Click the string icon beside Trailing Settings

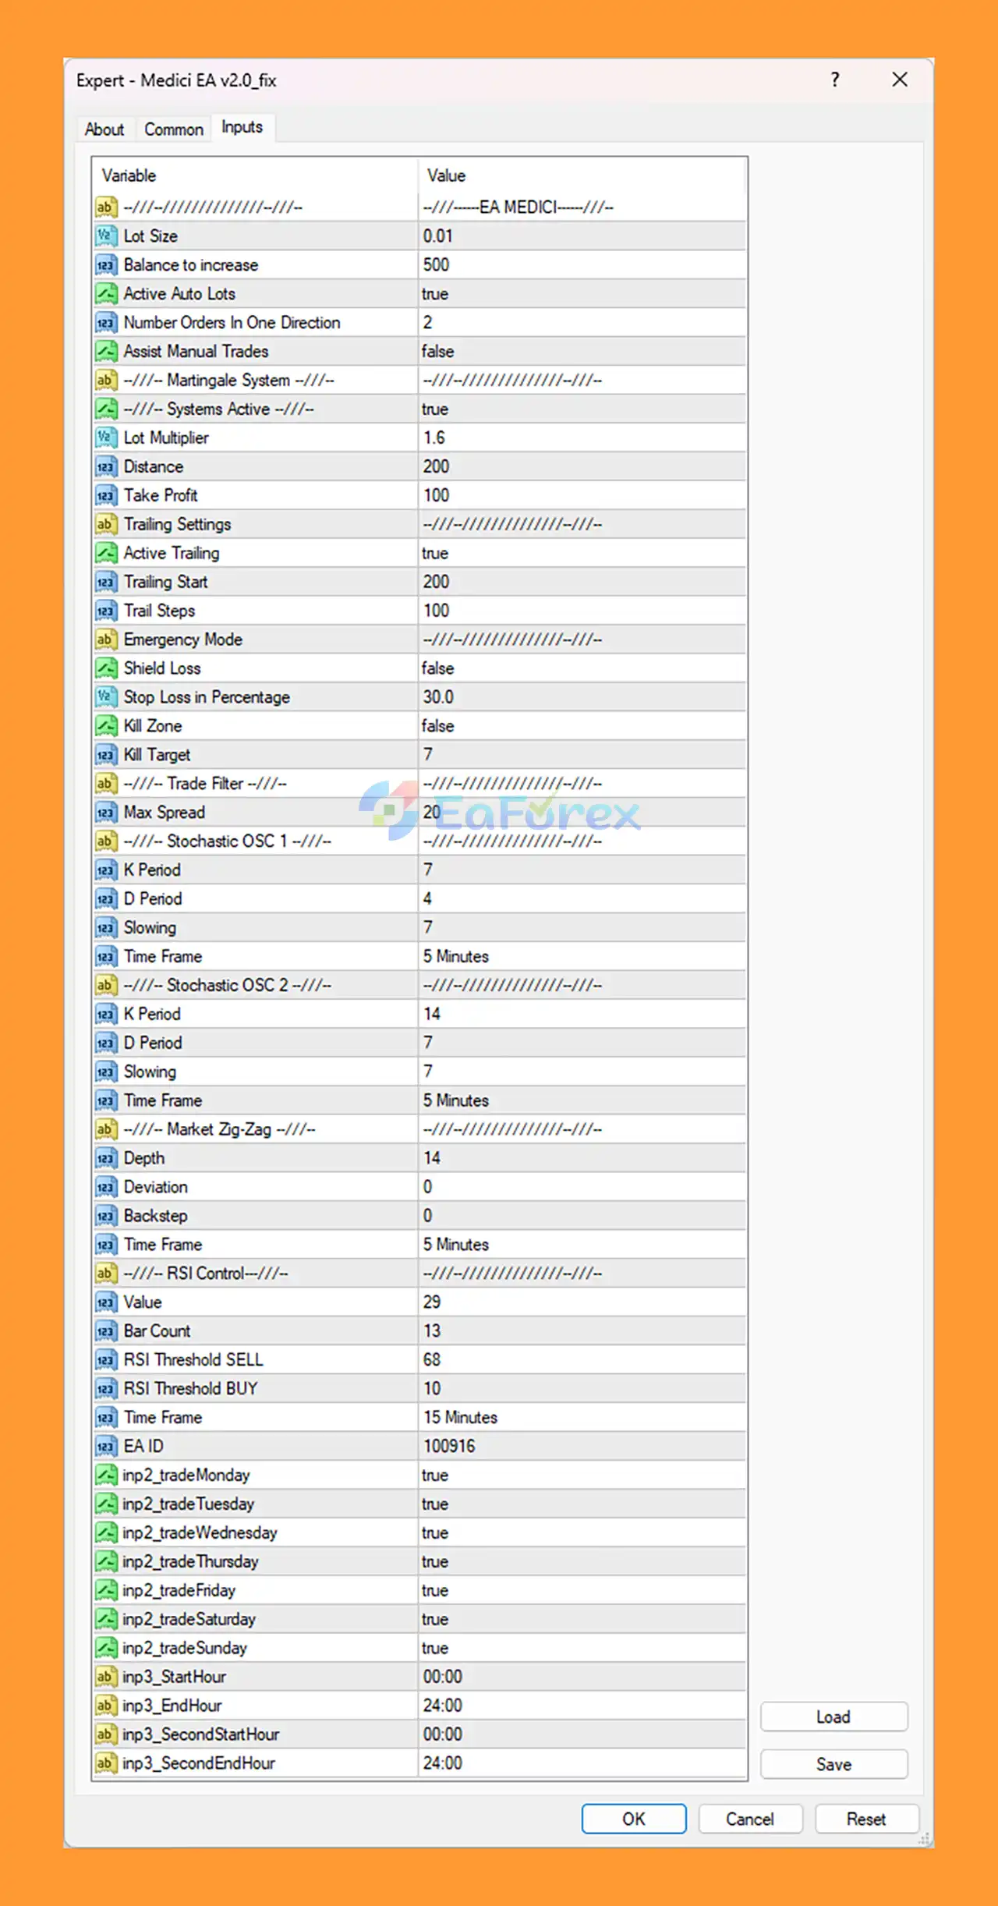click(x=105, y=524)
